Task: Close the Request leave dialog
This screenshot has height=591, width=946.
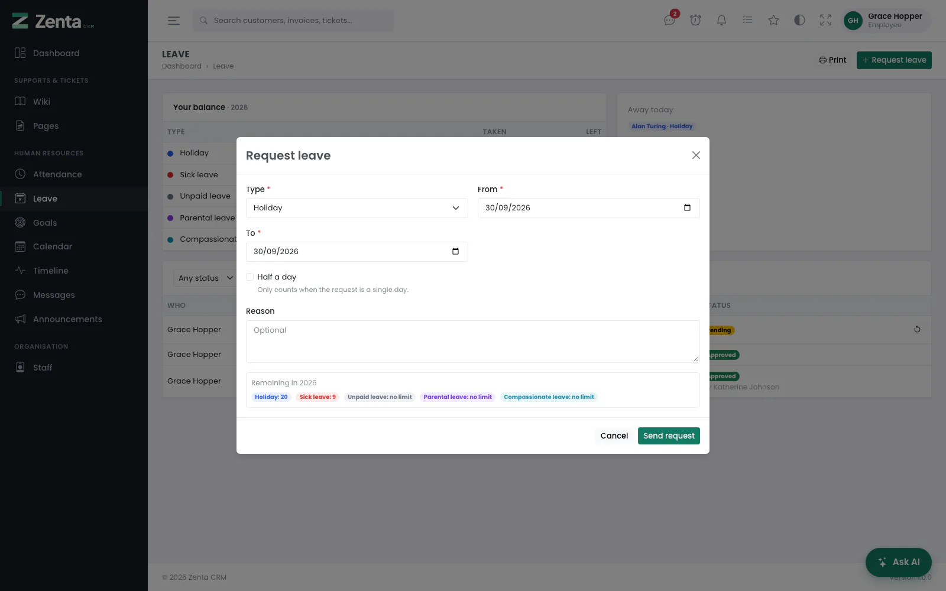Action: point(696,155)
